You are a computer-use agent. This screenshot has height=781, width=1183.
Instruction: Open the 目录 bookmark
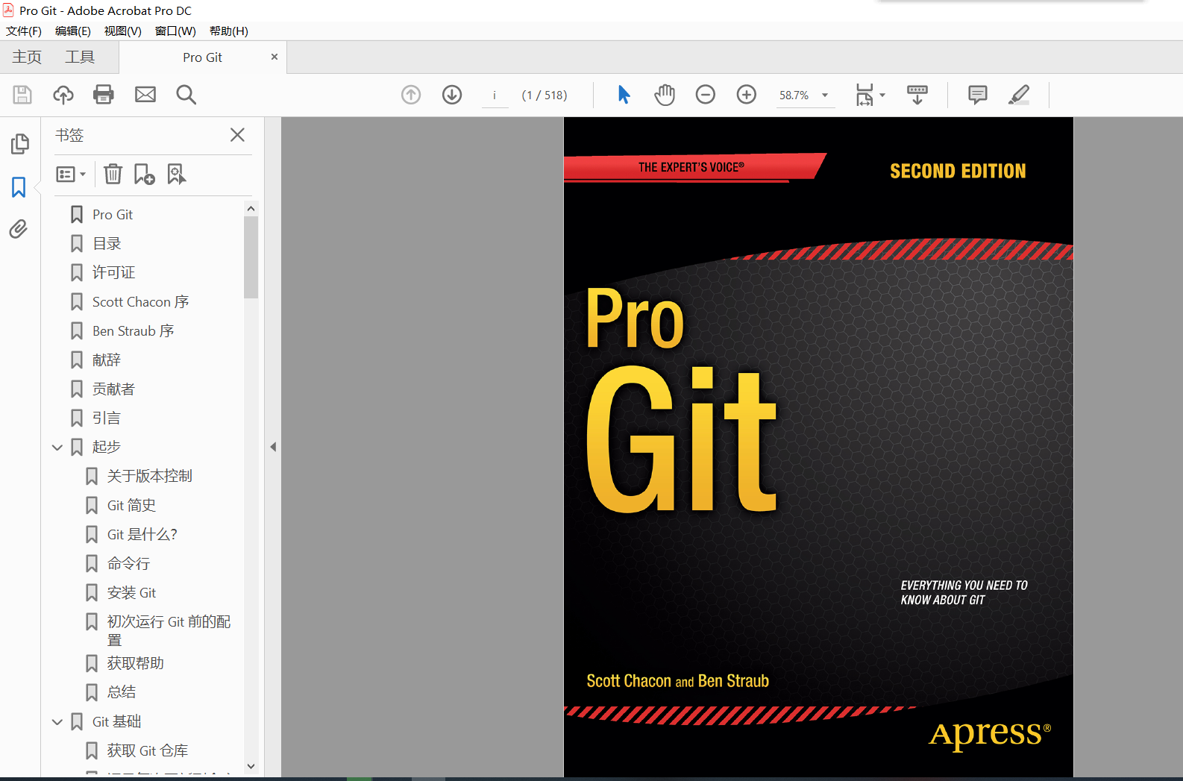point(107,243)
